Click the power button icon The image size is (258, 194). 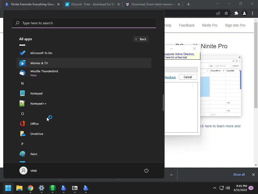point(146,171)
